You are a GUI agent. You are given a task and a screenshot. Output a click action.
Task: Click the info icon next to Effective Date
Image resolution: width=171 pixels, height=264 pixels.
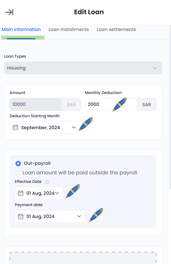[x=47, y=182]
